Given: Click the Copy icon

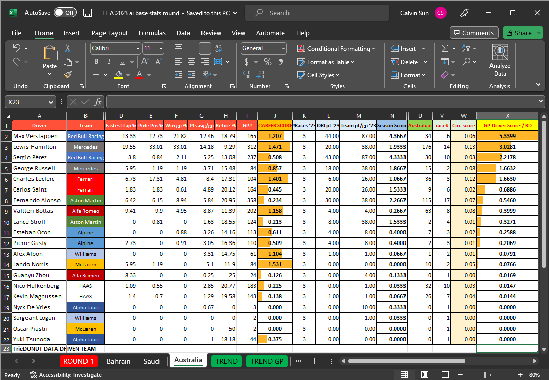Looking at the screenshot, I should pos(68,62).
